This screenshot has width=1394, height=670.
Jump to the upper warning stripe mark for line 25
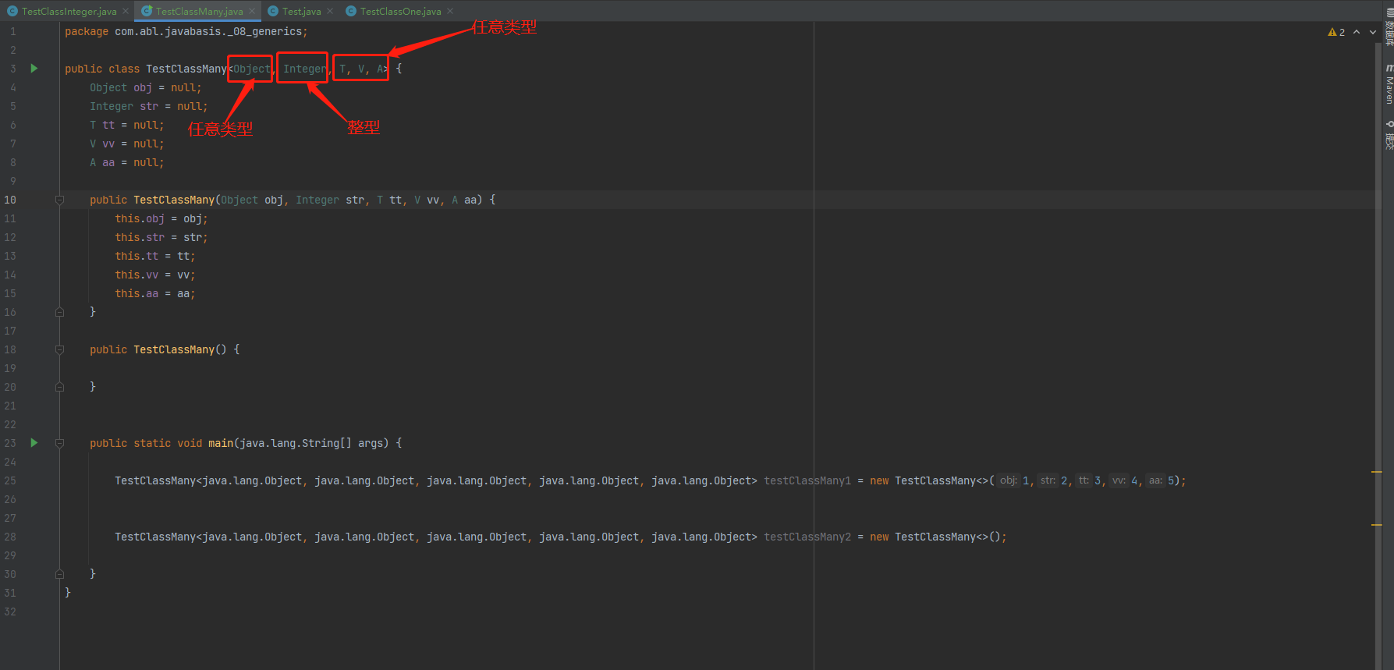tap(1376, 472)
